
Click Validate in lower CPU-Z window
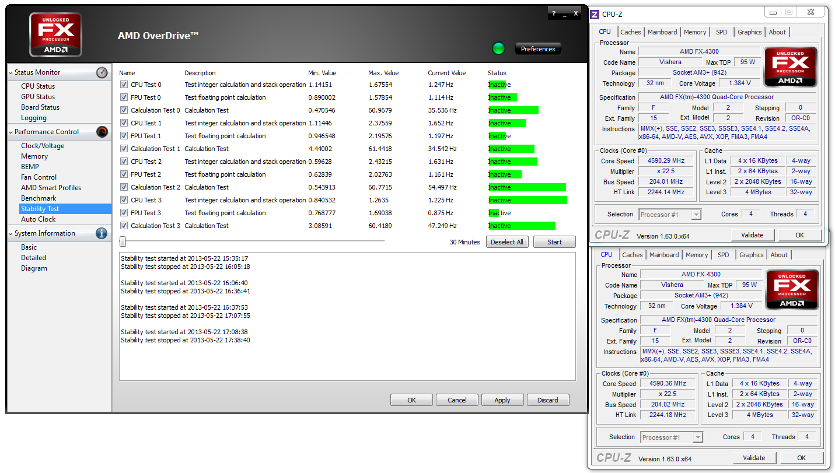coord(754,458)
